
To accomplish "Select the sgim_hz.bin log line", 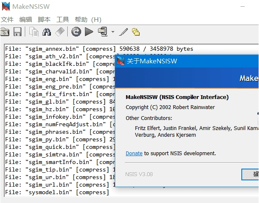I will [60, 109].
